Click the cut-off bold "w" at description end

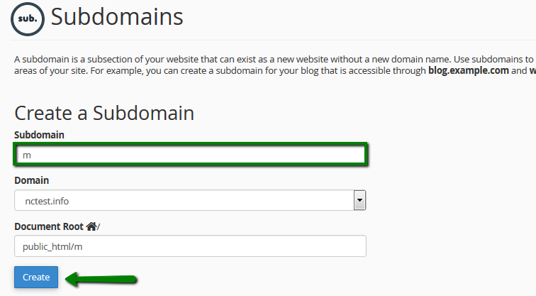(532, 71)
